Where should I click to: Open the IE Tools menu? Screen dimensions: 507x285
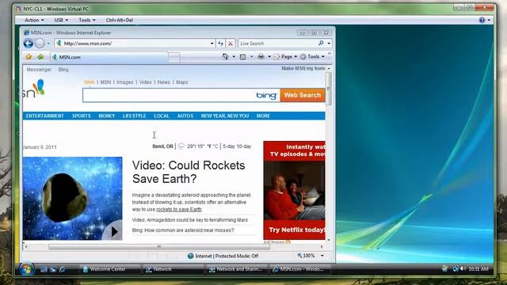click(x=312, y=57)
